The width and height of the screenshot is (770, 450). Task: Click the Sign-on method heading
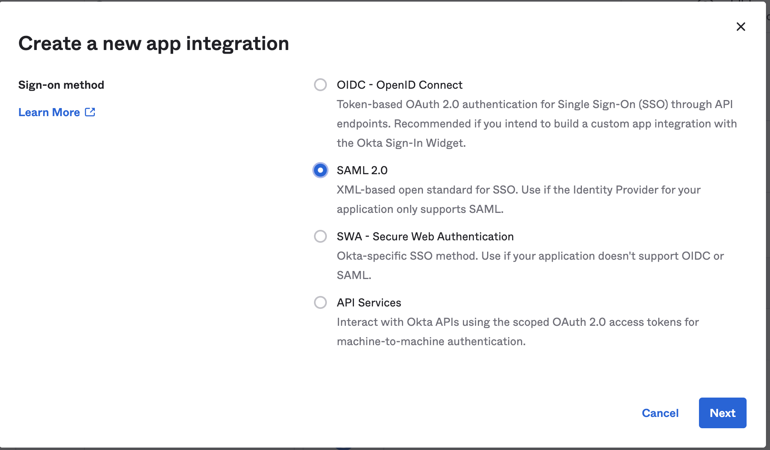pos(61,84)
